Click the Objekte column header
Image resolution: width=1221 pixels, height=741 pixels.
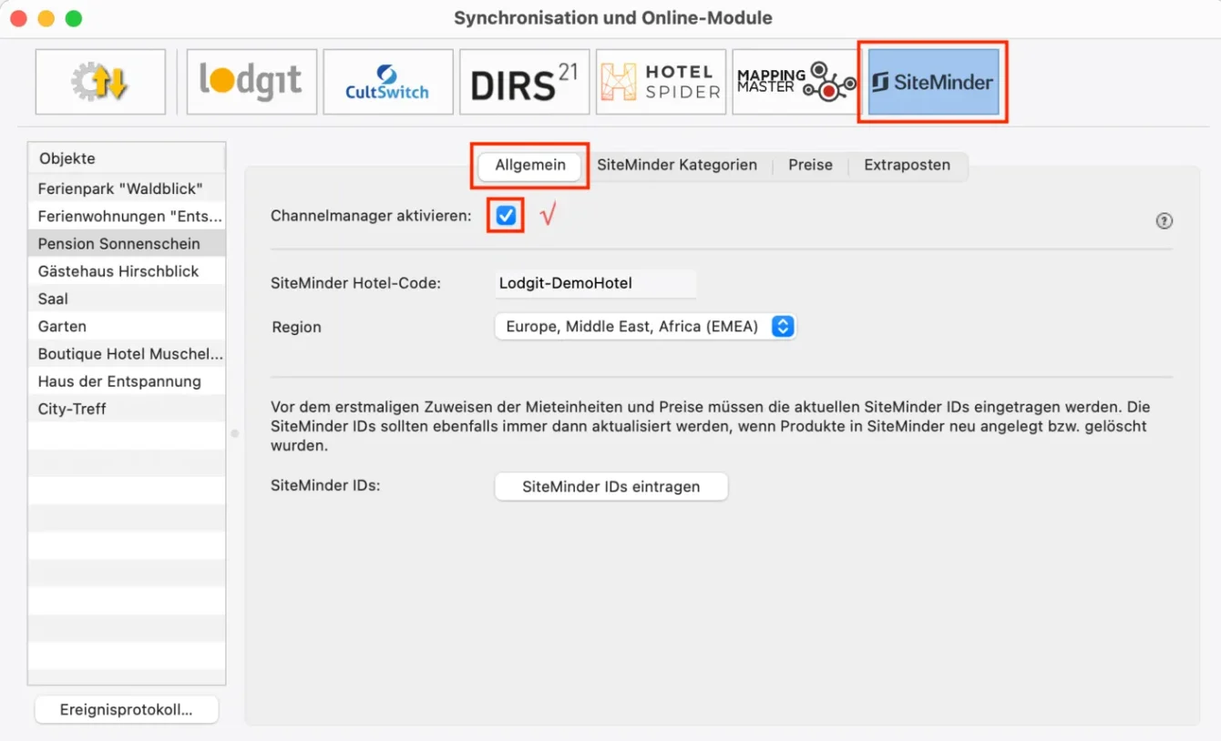(127, 158)
